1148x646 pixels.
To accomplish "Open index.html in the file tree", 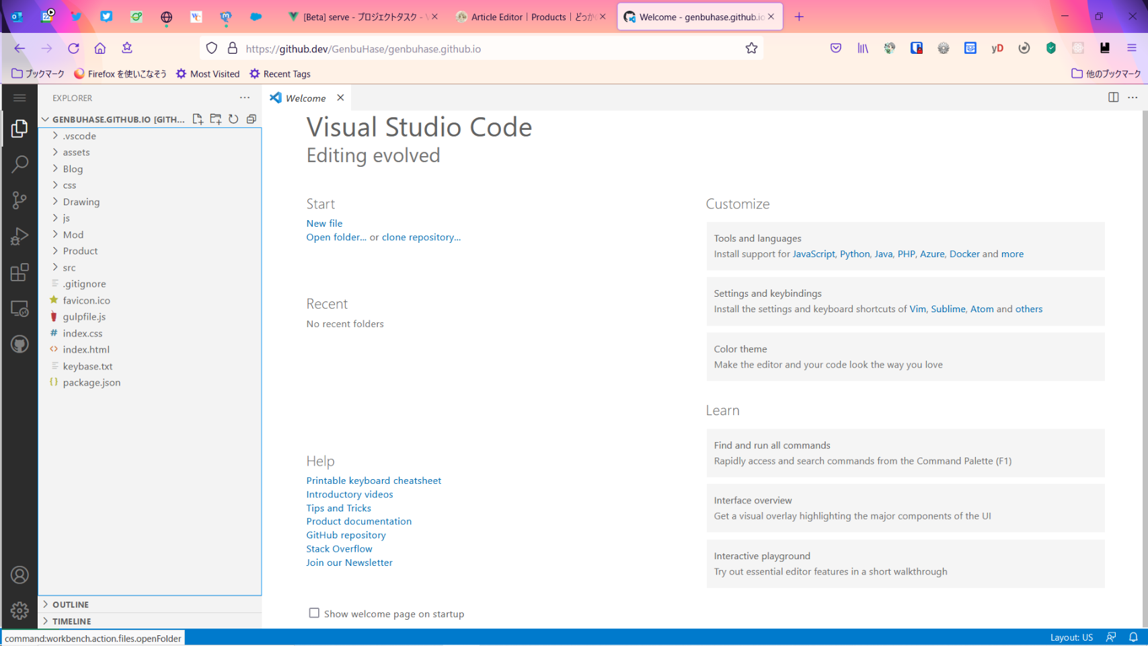I will [x=86, y=350].
